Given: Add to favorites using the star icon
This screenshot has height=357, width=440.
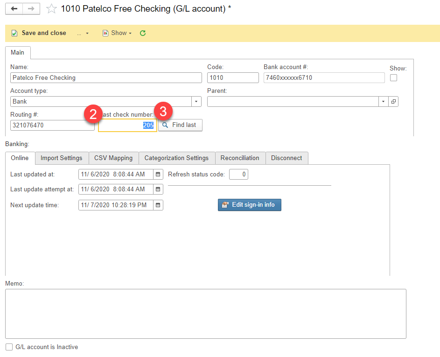Looking at the screenshot, I should point(51,9).
